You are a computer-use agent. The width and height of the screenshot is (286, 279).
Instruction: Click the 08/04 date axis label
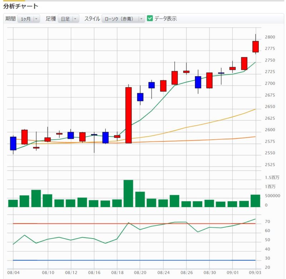[13, 273]
